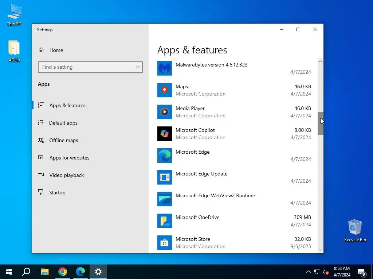Click the Find a setting search box

(90, 67)
